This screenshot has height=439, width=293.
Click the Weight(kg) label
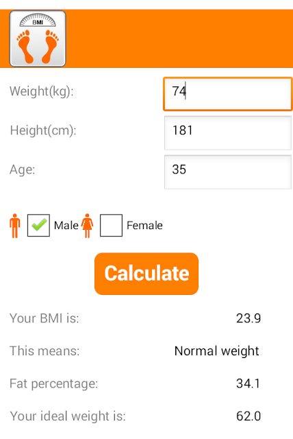42,91
